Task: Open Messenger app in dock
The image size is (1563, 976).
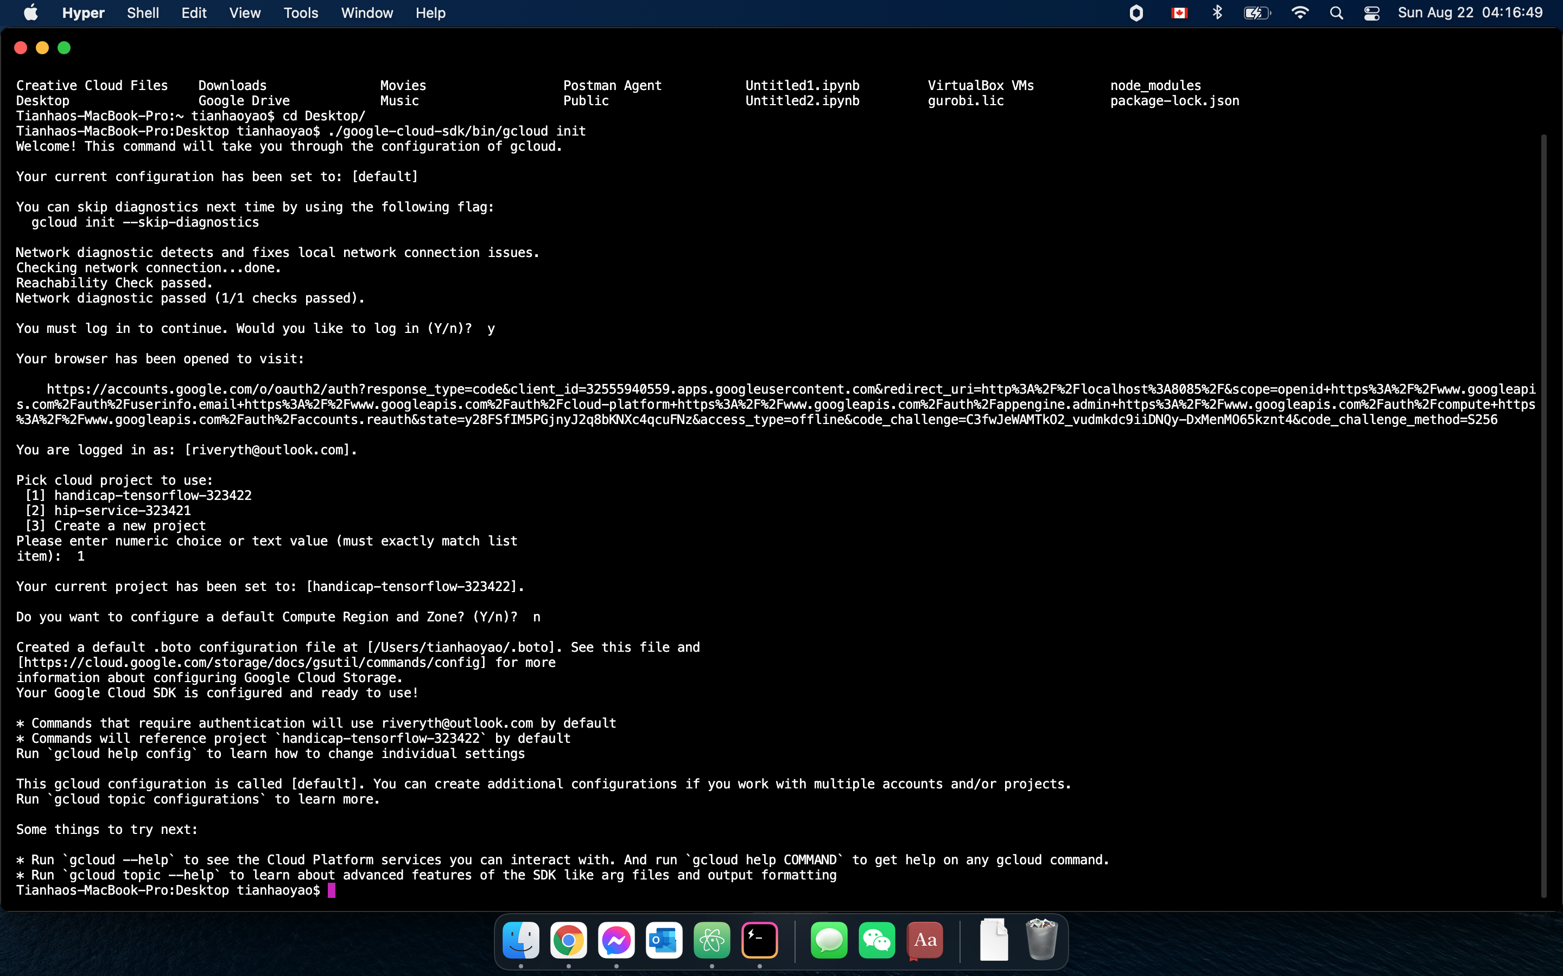Action: [x=616, y=941]
